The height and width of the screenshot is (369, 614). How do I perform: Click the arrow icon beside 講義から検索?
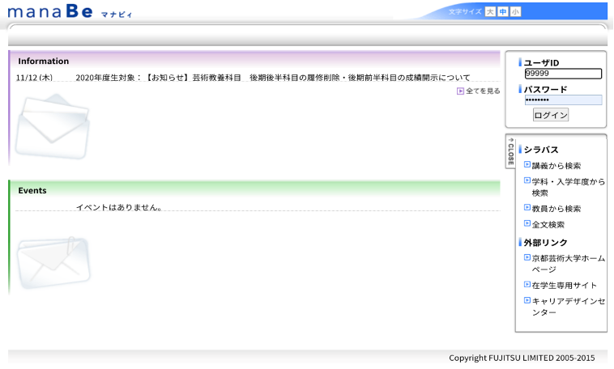[527, 165]
